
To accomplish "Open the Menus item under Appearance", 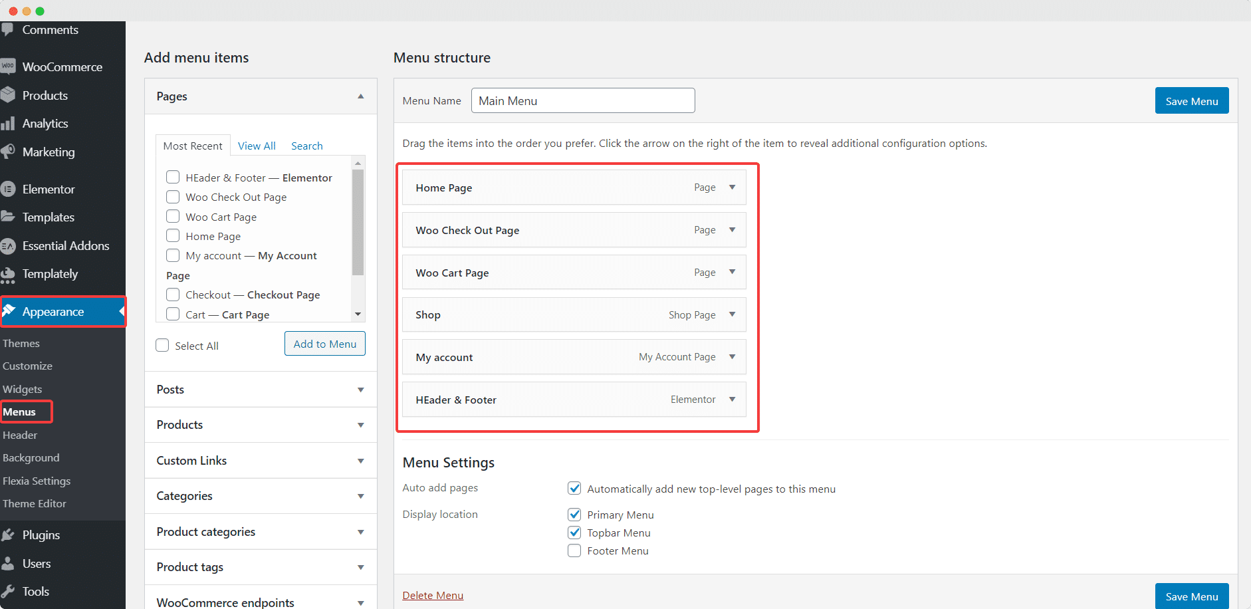I will click(19, 412).
